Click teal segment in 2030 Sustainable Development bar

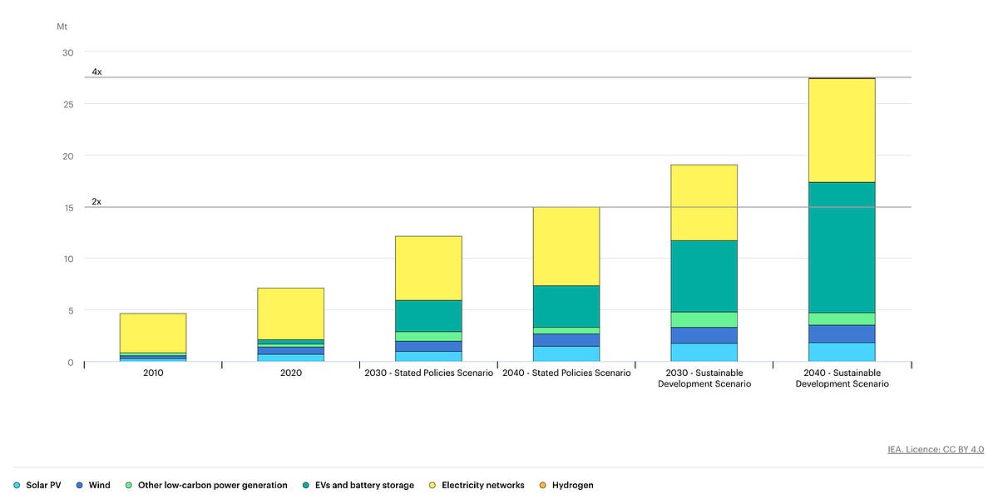[x=704, y=276]
